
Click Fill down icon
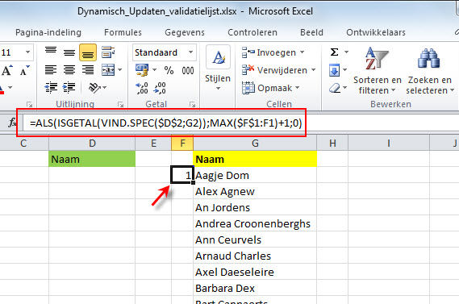pyautogui.click(x=334, y=70)
